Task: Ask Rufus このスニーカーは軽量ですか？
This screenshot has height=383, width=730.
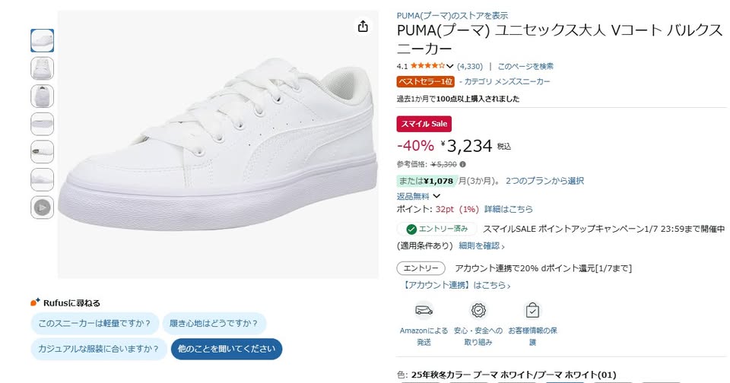Action: pos(94,324)
